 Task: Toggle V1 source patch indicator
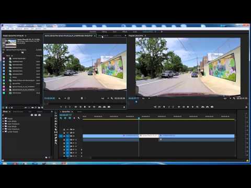(x=61, y=136)
